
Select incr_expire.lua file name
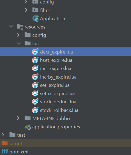click(x=56, y=69)
